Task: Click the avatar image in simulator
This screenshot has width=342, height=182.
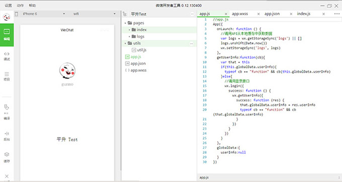Action: pos(67,70)
